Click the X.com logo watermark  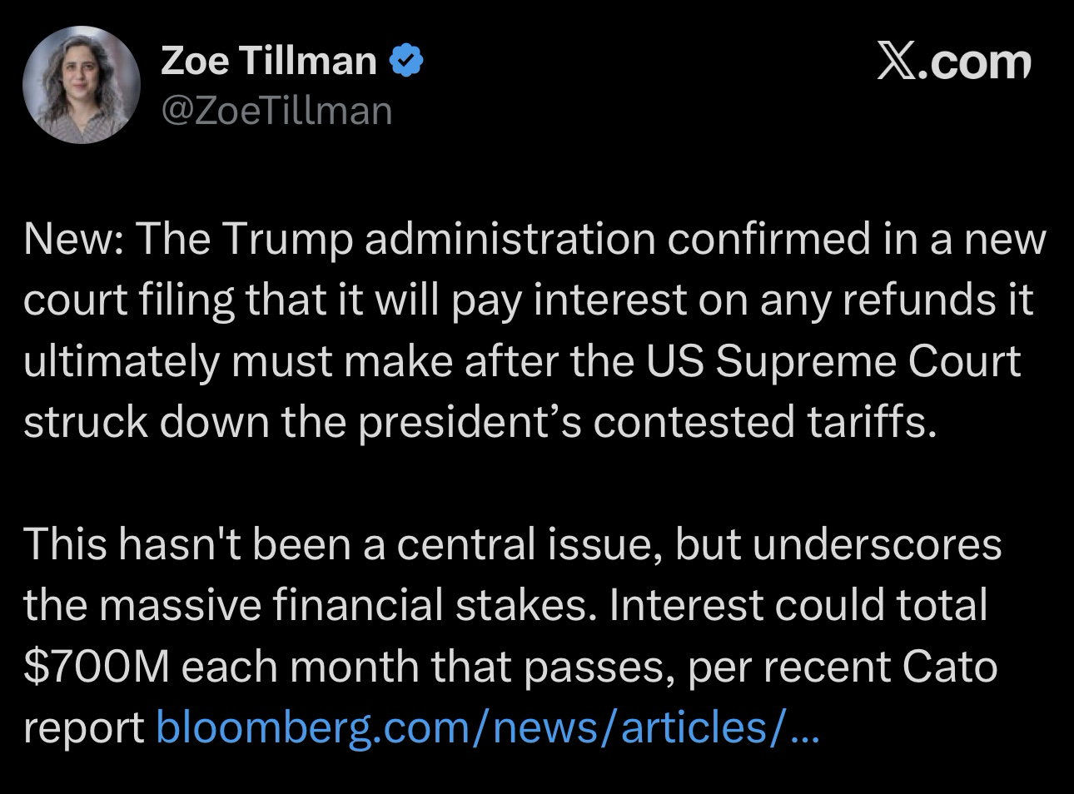954,63
